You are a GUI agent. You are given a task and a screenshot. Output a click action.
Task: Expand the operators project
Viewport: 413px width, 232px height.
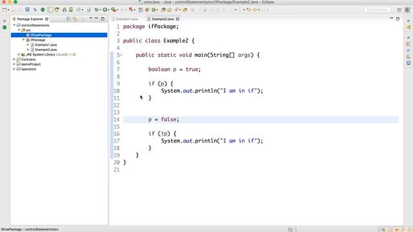14,69
